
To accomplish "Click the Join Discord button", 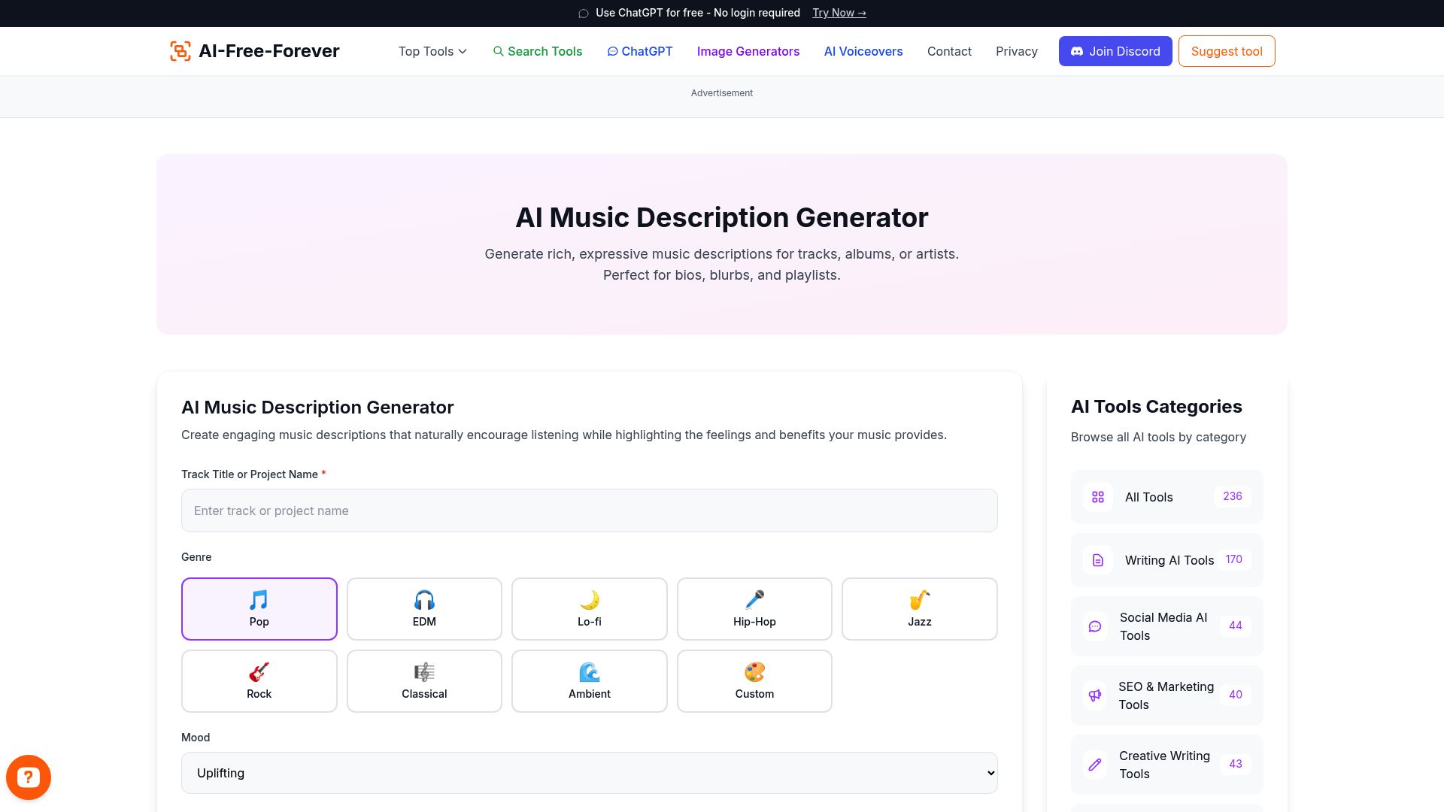I will (1115, 51).
